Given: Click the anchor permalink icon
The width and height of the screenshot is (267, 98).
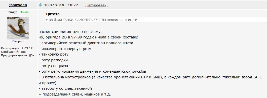Looking at the screenshot, I should 41,5.
